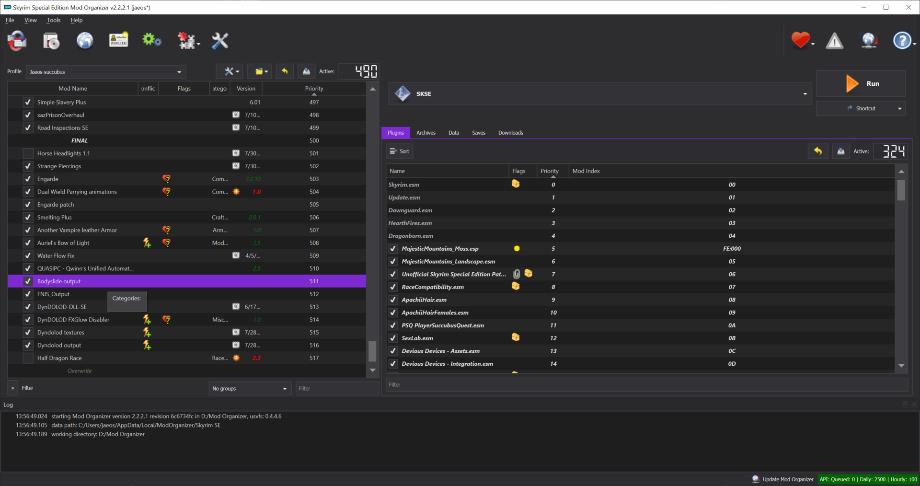920x486 pixels.
Task: Expand the SKSE executable dropdown
Action: pyautogui.click(x=805, y=94)
